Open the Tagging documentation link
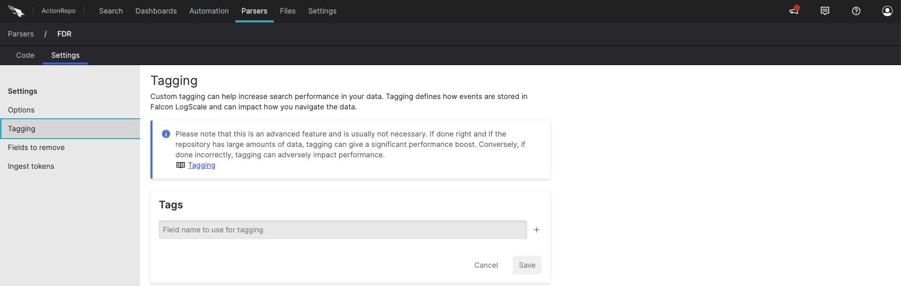The height and width of the screenshot is (286, 901). point(201,165)
